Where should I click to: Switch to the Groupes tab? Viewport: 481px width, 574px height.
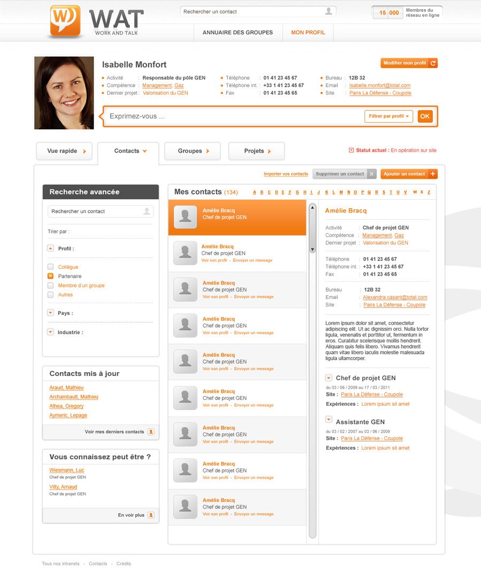192,151
